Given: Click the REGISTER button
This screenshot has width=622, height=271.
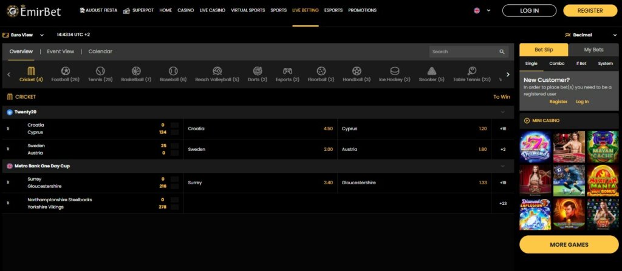Looking at the screenshot, I should tap(590, 11).
